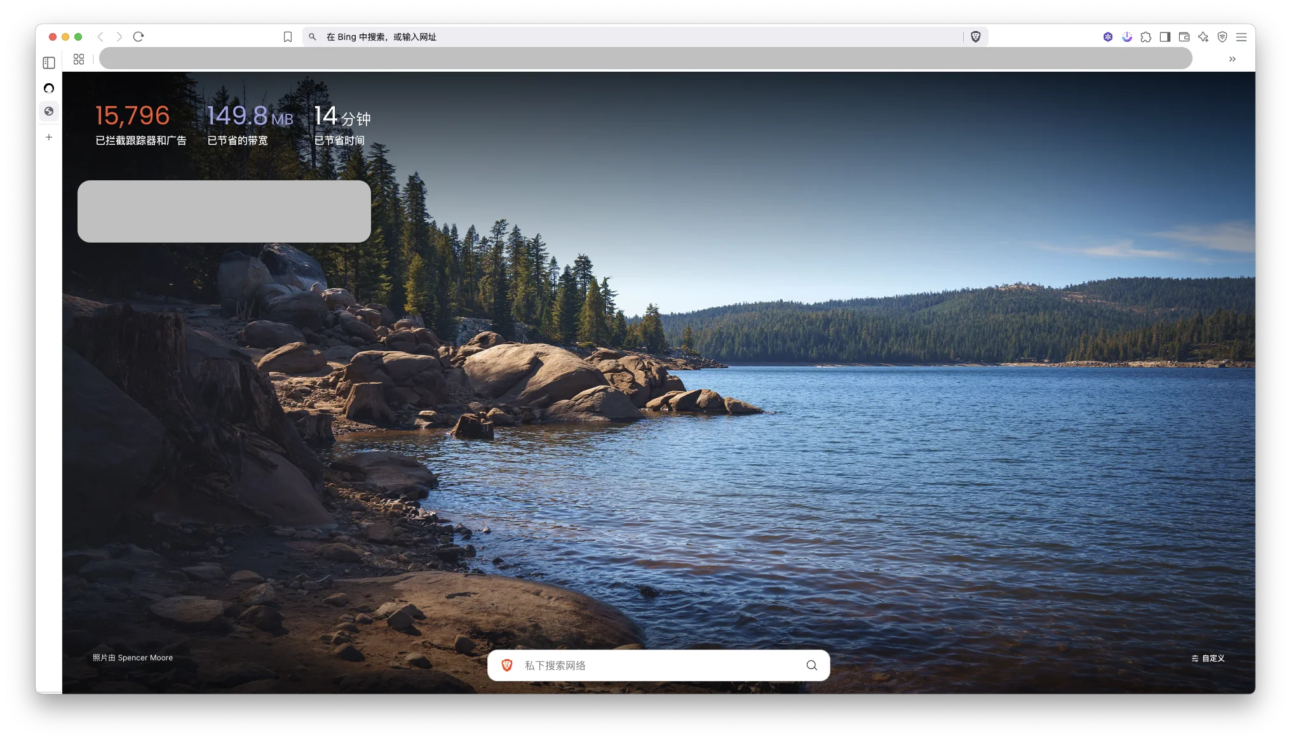The image size is (1291, 741).
Task: Open the sidebar panel from the toolbar icon
Action: coord(1165,37)
